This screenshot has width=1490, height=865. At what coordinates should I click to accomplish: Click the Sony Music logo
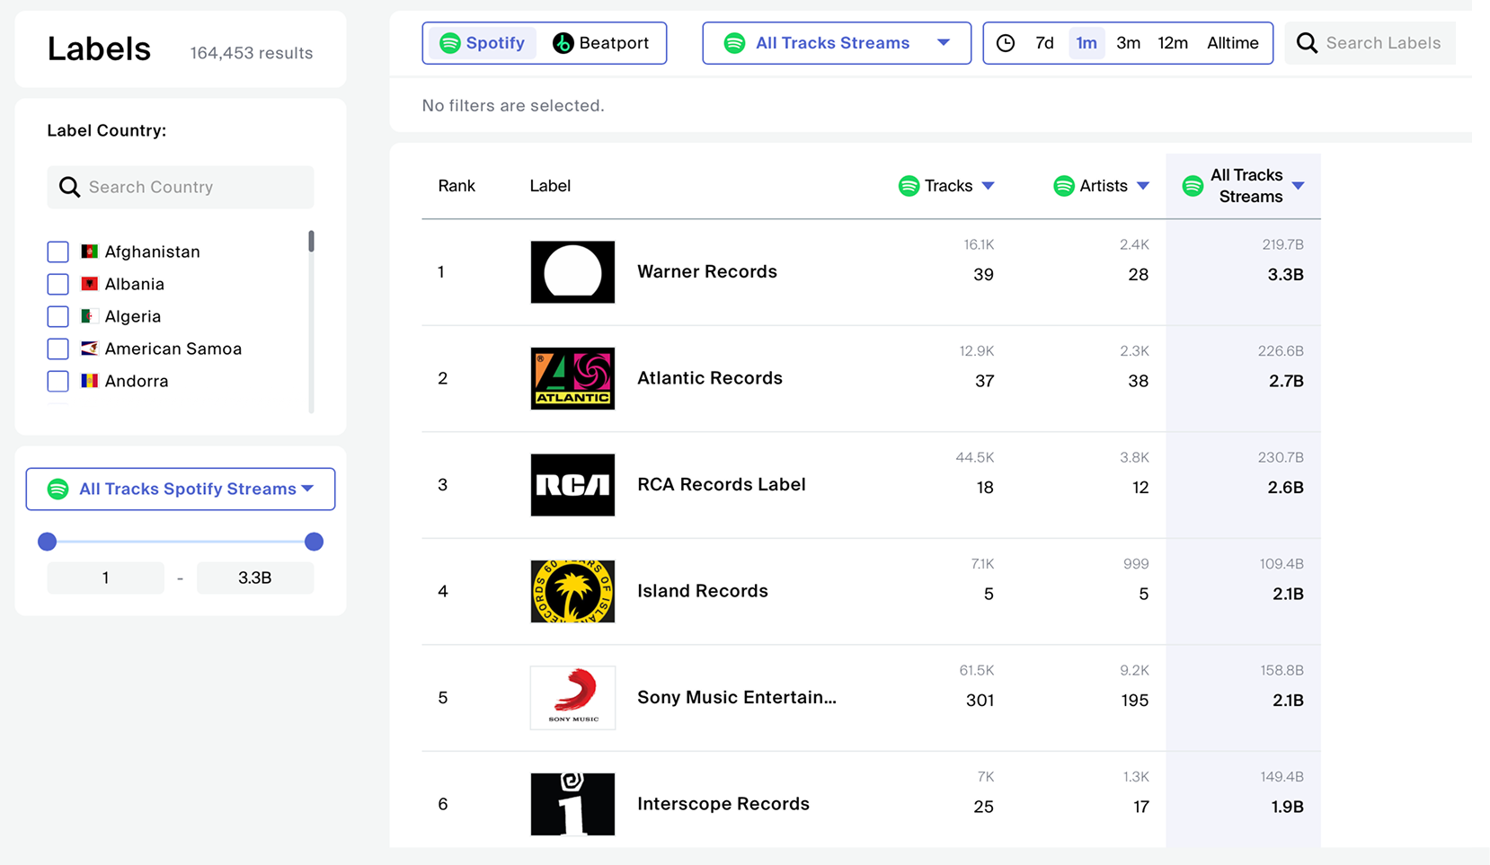click(572, 698)
